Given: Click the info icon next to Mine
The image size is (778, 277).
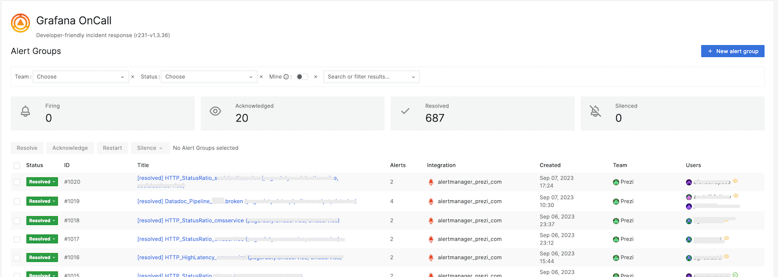Looking at the screenshot, I should point(286,77).
